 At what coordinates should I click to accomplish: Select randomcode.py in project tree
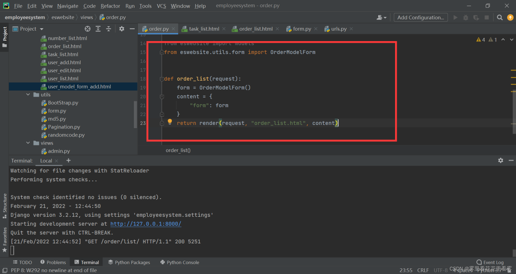tap(63, 135)
